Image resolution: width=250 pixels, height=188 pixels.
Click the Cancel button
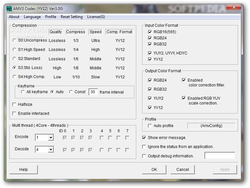pyautogui.click(x=182, y=170)
